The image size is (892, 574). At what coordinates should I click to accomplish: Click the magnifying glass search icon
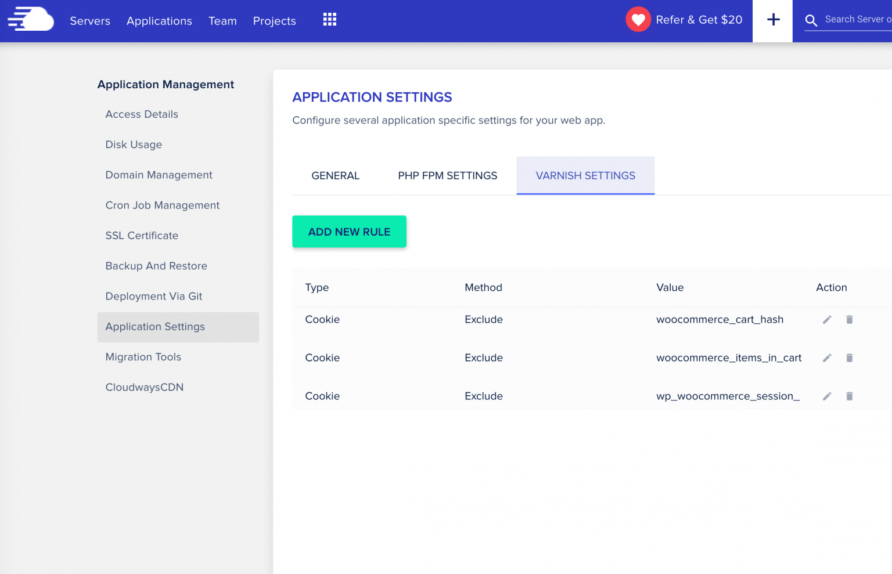[x=811, y=19]
